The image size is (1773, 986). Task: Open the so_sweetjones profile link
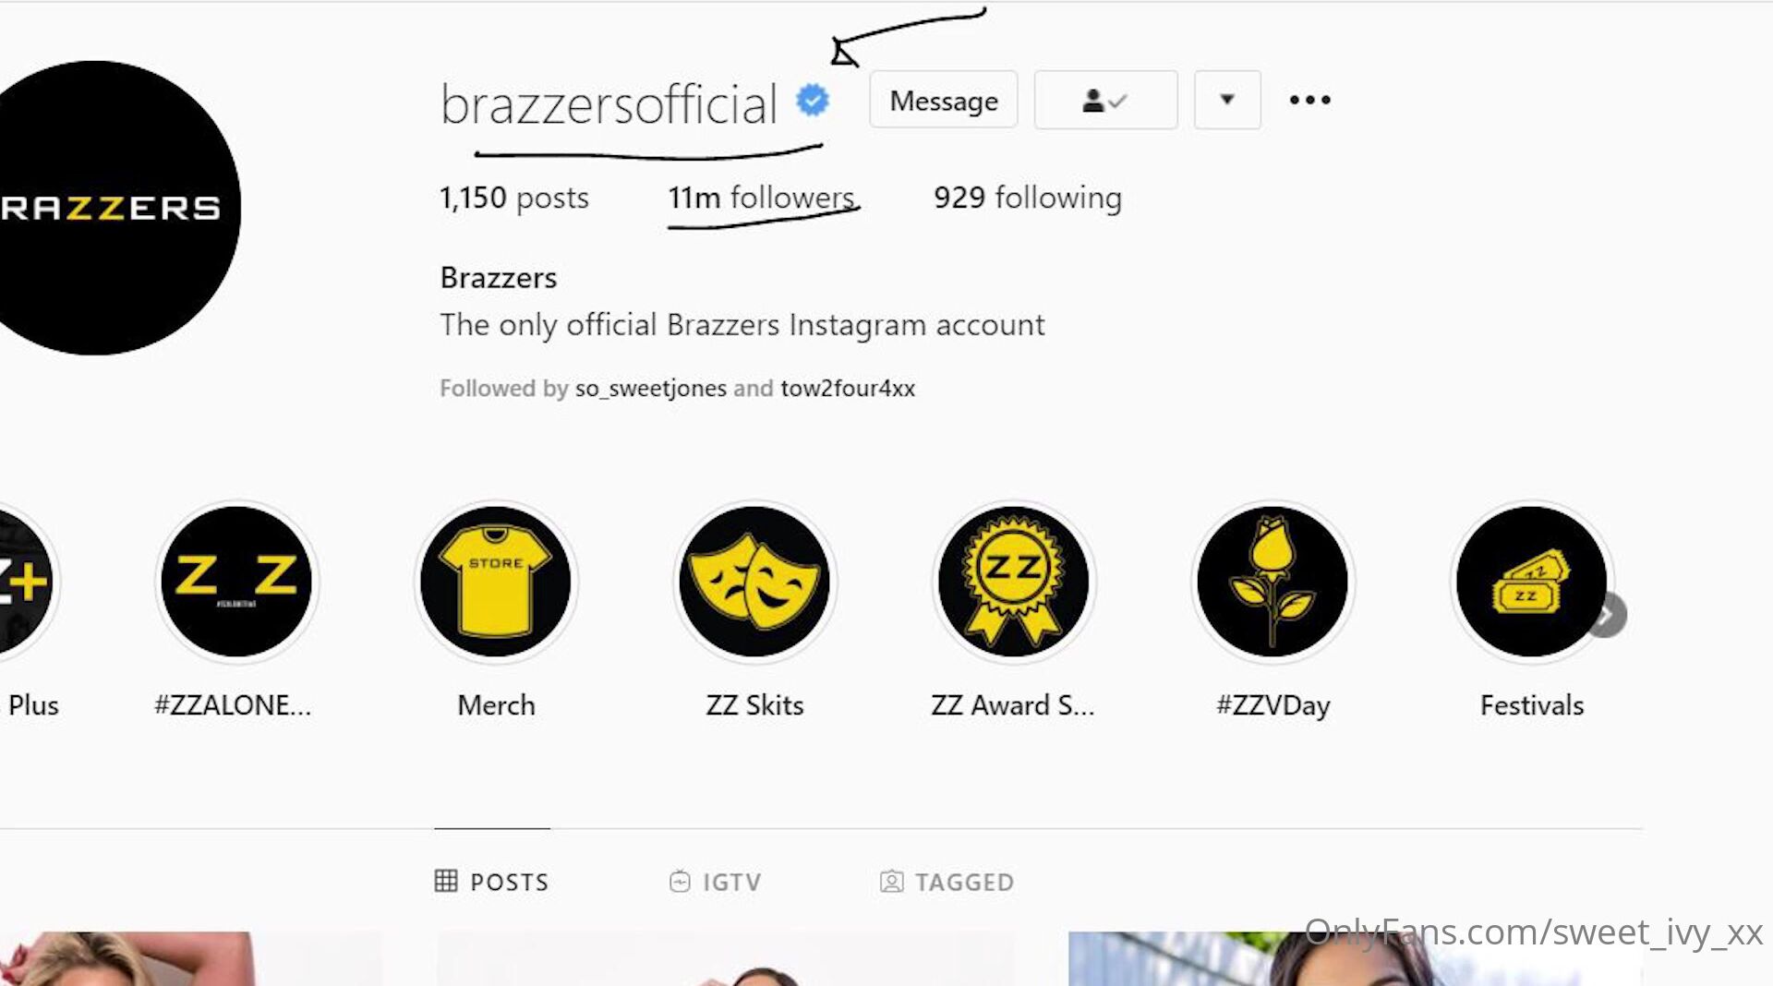tap(651, 389)
